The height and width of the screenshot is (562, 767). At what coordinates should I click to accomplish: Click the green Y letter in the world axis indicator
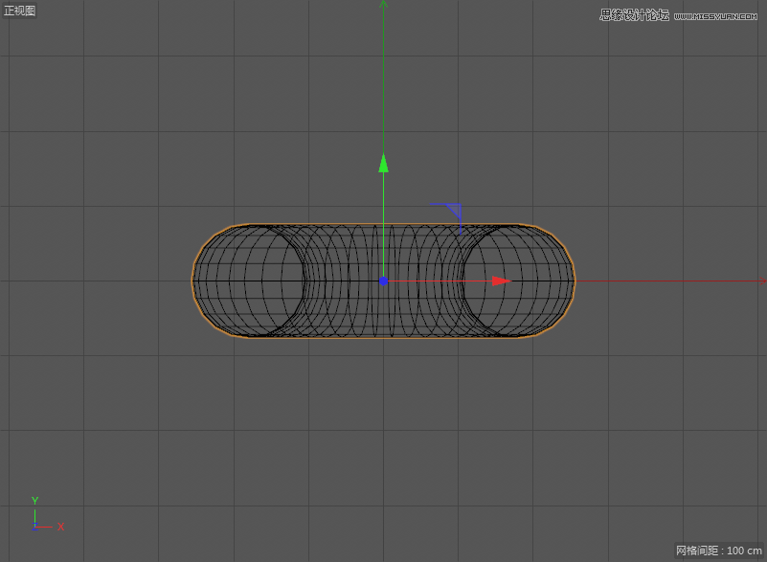(x=34, y=501)
